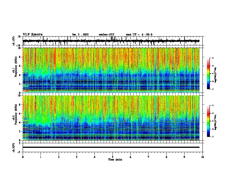The image size is (228, 176).
Task: Click the "-7" label on ch.1 color bar
Action: 212,89
